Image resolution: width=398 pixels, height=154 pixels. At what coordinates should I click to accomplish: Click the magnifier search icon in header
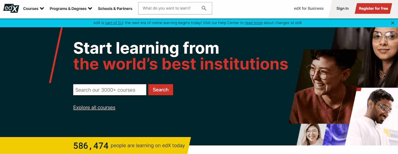point(204,8)
